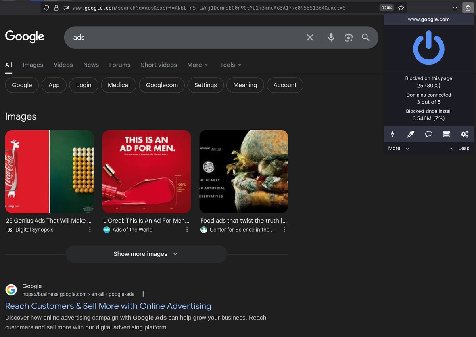Select the Meaning suggestion chip
Image resolution: width=476 pixels, height=337 pixels.
coord(245,85)
